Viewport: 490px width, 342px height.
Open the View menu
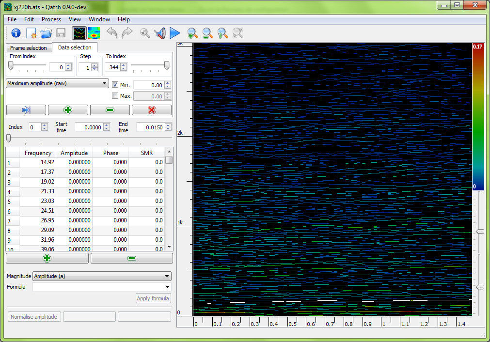pyautogui.click(x=75, y=19)
